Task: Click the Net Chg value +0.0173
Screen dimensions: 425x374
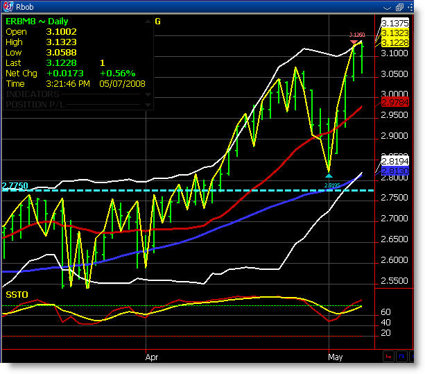Action: (65, 74)
